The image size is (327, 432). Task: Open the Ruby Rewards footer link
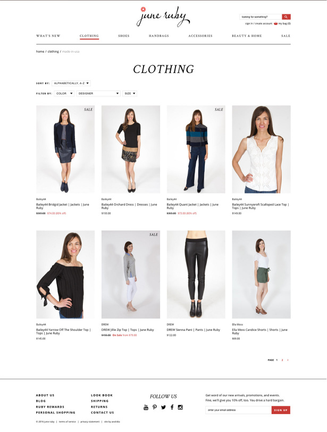(50, 406)
